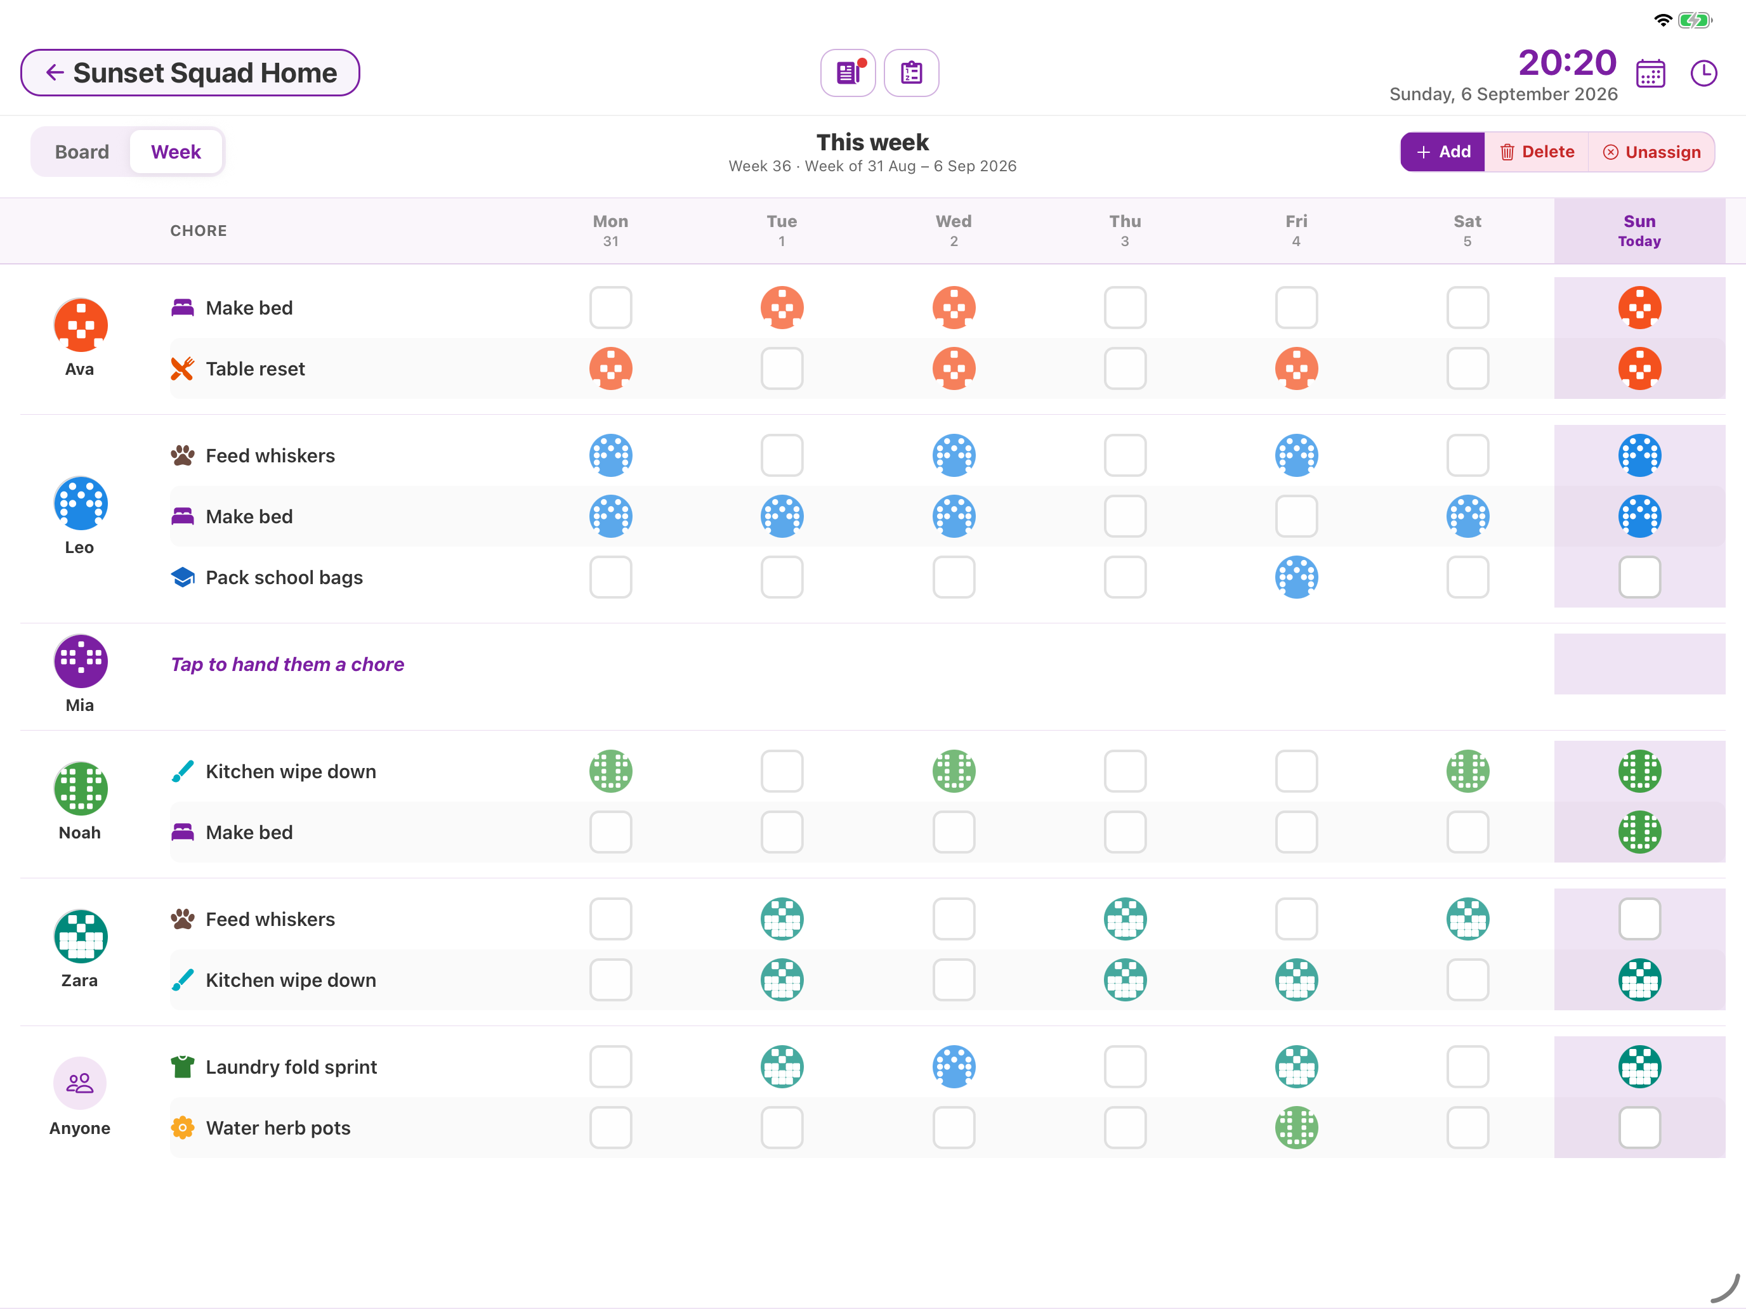Select 'Laundry fold sprint' chore label
The image size is (1746, 1309).
[291, 1067]
